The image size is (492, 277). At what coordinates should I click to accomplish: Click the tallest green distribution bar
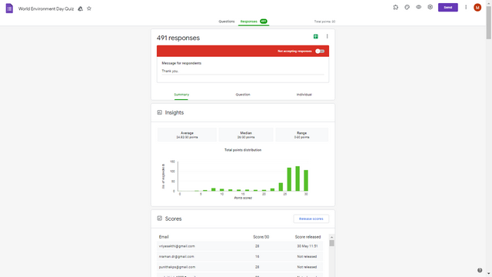(298, 179)
